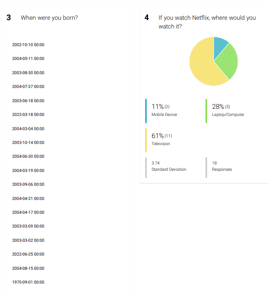This screenshot has width=269, height=295.
Task: Click the Netflix question 4 title
Action: tap(207, 22)
